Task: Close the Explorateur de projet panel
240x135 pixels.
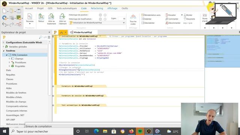Action: [49, 32]
